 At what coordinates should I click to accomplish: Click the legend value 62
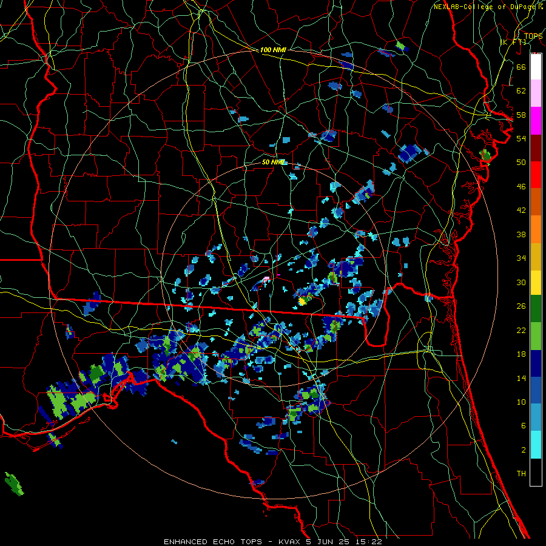pyautogui.click(x=521, y=91)
